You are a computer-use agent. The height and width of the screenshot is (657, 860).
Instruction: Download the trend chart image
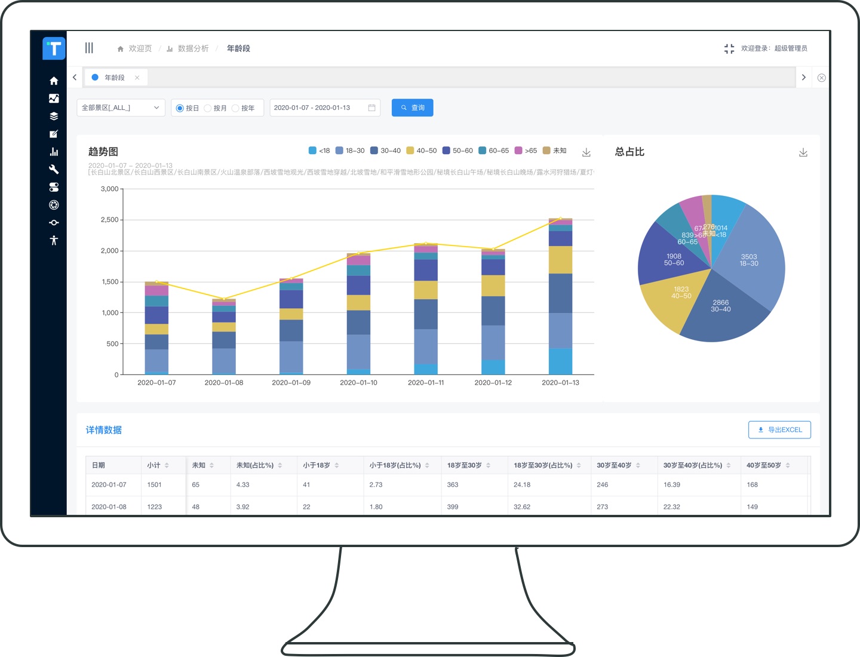pos(586,152)
